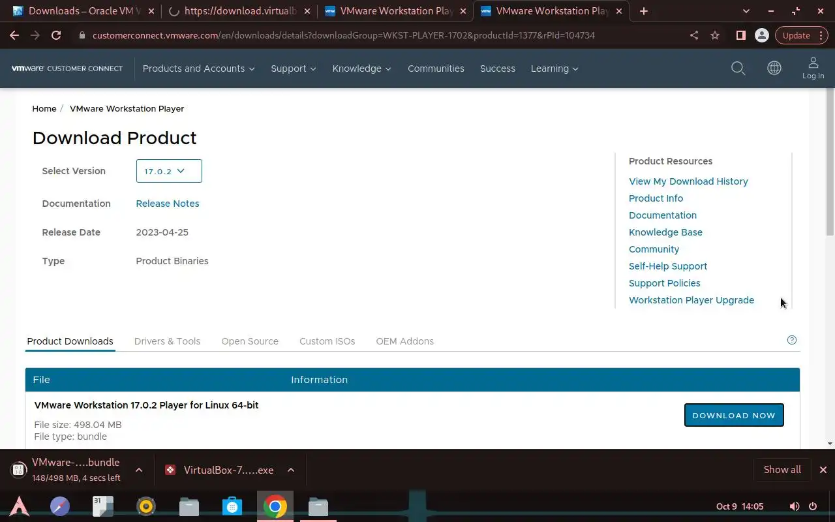This screenshot has height=522, width=835.
Task: Click the browser forward arrow
Action: [x=35, y=35]
